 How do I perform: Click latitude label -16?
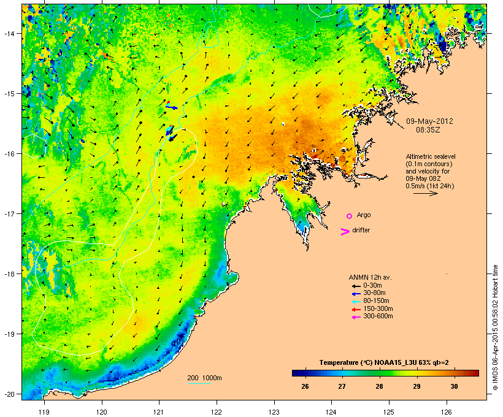[9, 154]
